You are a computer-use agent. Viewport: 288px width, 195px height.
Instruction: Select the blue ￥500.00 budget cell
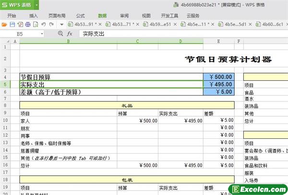pyautogui.click(x=218, y=77)
